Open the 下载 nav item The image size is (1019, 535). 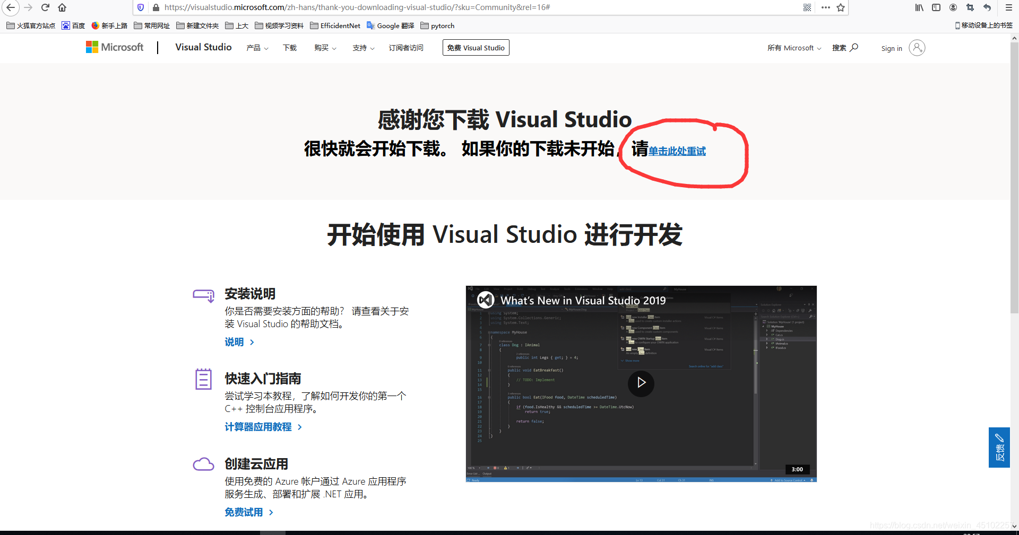[290, 48]
